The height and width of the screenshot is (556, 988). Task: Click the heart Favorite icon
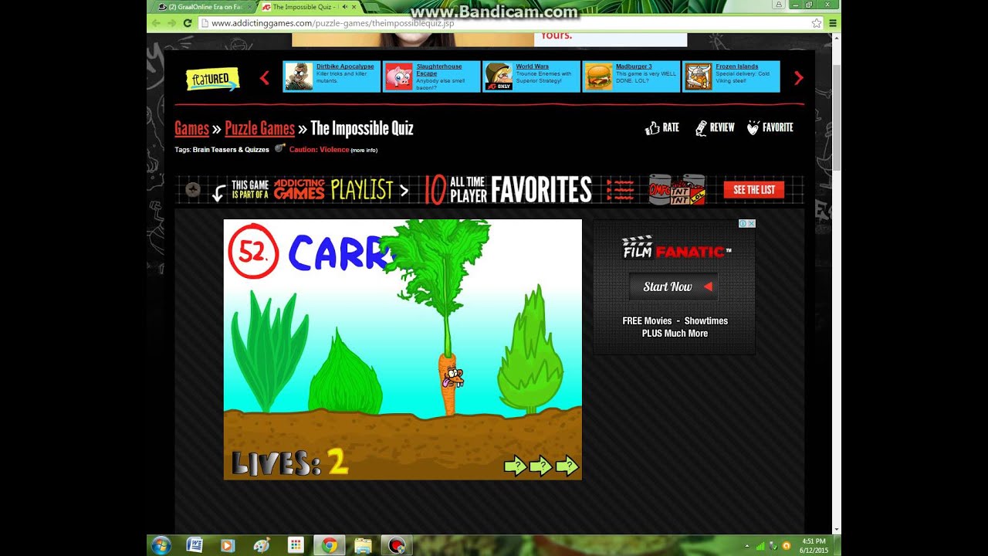click(x=753, y=128)
